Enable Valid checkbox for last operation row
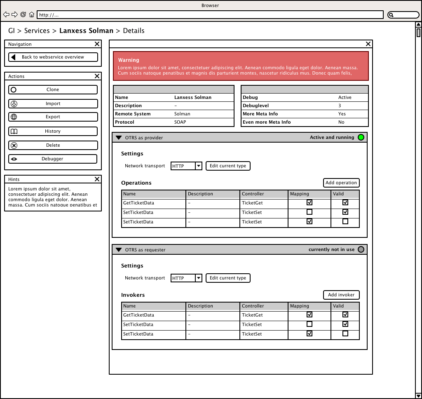The height and width of the screenshot is (399, 422). (x=345, y=221)
